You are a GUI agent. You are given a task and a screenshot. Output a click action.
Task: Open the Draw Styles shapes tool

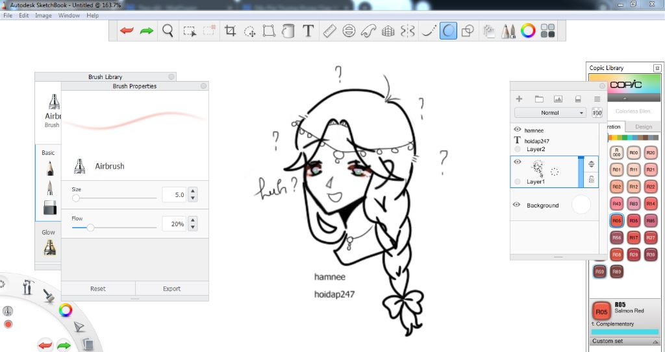(x=468, y=31)
